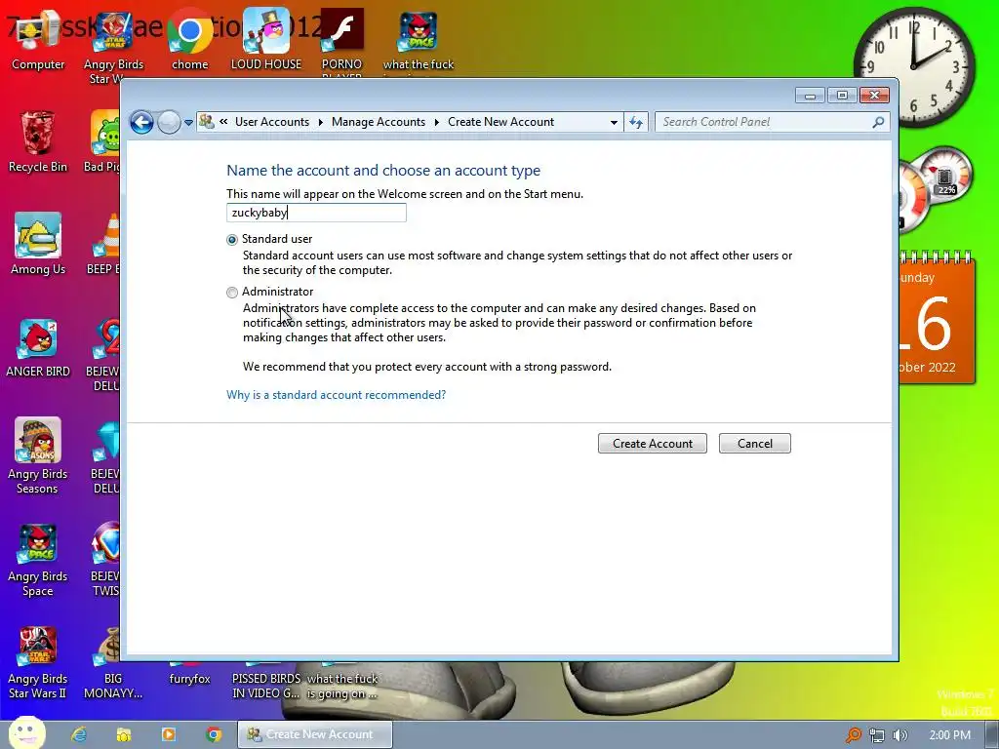This screenshot has height=749, width=999.
Task: Select the Standard user radio button
Action: 232,240
